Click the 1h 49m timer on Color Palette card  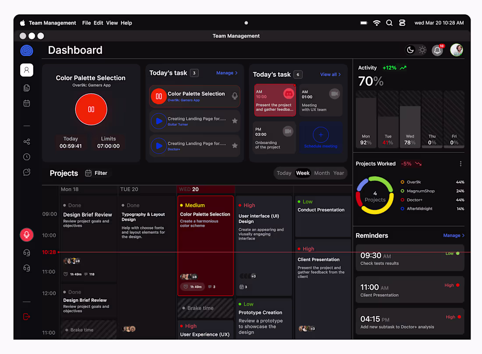tap(193, 287)
